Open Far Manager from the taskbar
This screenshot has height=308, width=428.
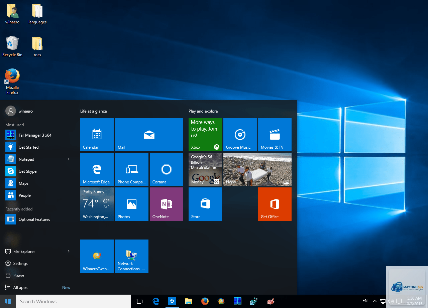coord(238,301)
